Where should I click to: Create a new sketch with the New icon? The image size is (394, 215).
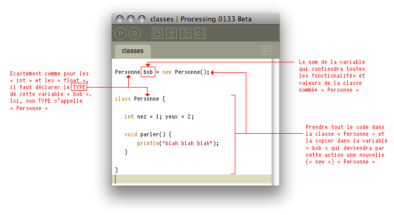click(x=157, y=34)
